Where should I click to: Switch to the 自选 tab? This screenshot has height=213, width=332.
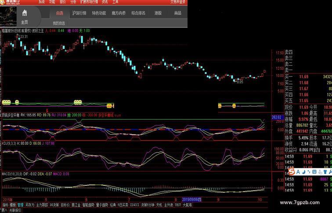click(x=60, y=13)
